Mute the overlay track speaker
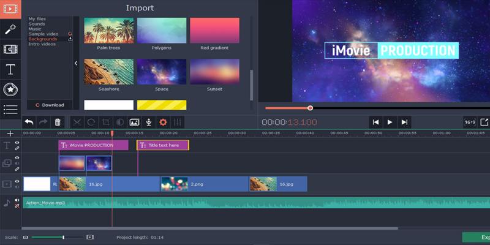Screen dimensions: 490x245 17,163
